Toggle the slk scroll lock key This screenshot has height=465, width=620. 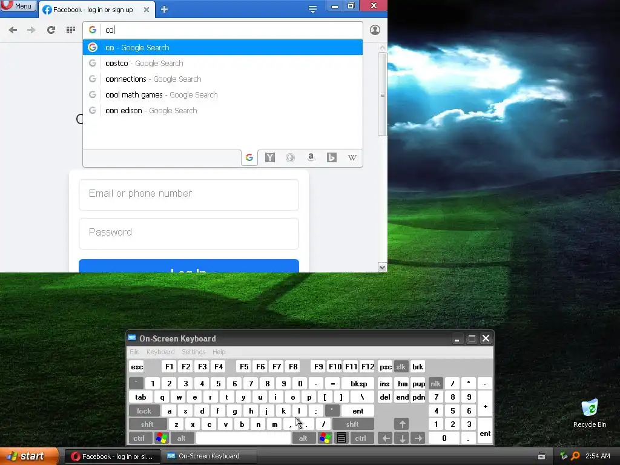click(401, 367)
